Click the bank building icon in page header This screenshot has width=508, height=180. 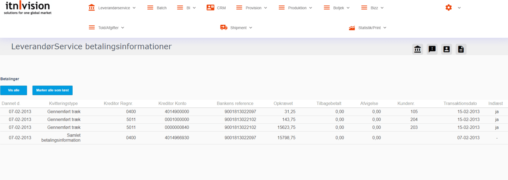(x=417, y=49)
